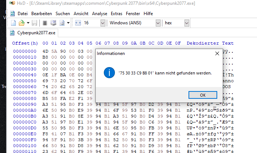Click OK in the Informationen dialog
The width and height of the screenshot is (257, 153).
(203, 95)
